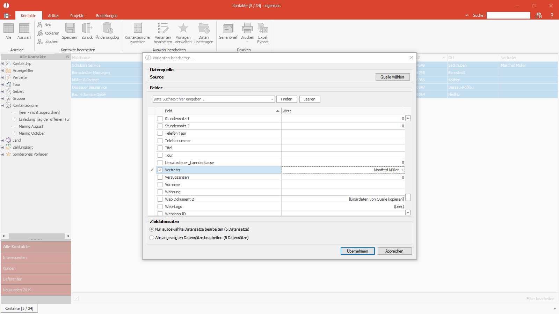
Task: Open Daten übertragen folder icon
Action: [204, 28]
